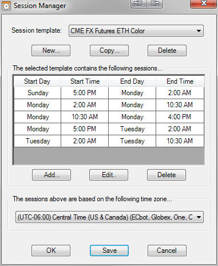Click the End Time column header
Screen dimensions: 218x266
pyautogui.click(x=180, y=81)
